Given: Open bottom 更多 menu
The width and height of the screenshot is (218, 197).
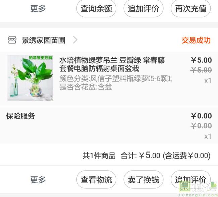Looking at the screenshot, I should (38, 180).
